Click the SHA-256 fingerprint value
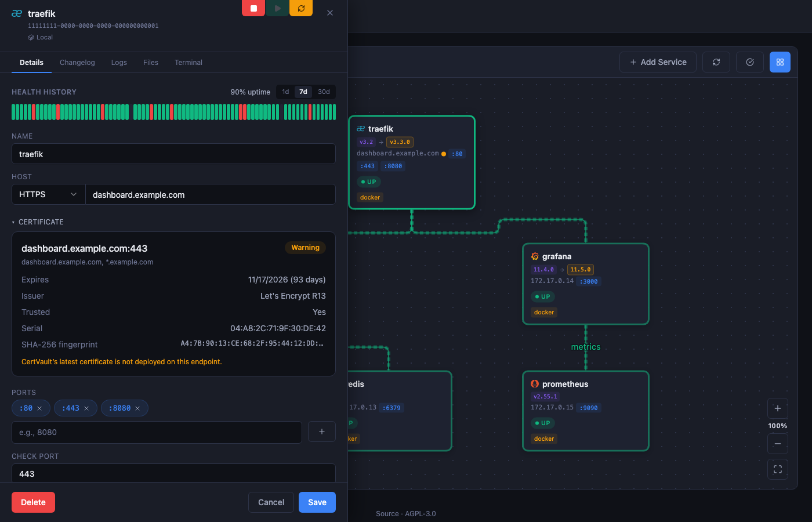Viewport: 812px width, 522px height. point(252,343)
